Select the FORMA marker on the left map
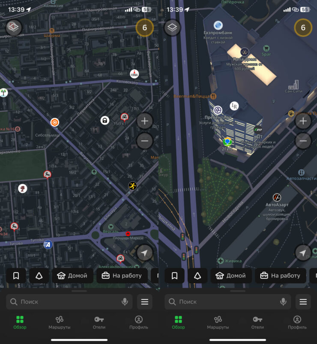Image resolution: width=317 pixels, height=344 pixels. (x=135, y=74)
